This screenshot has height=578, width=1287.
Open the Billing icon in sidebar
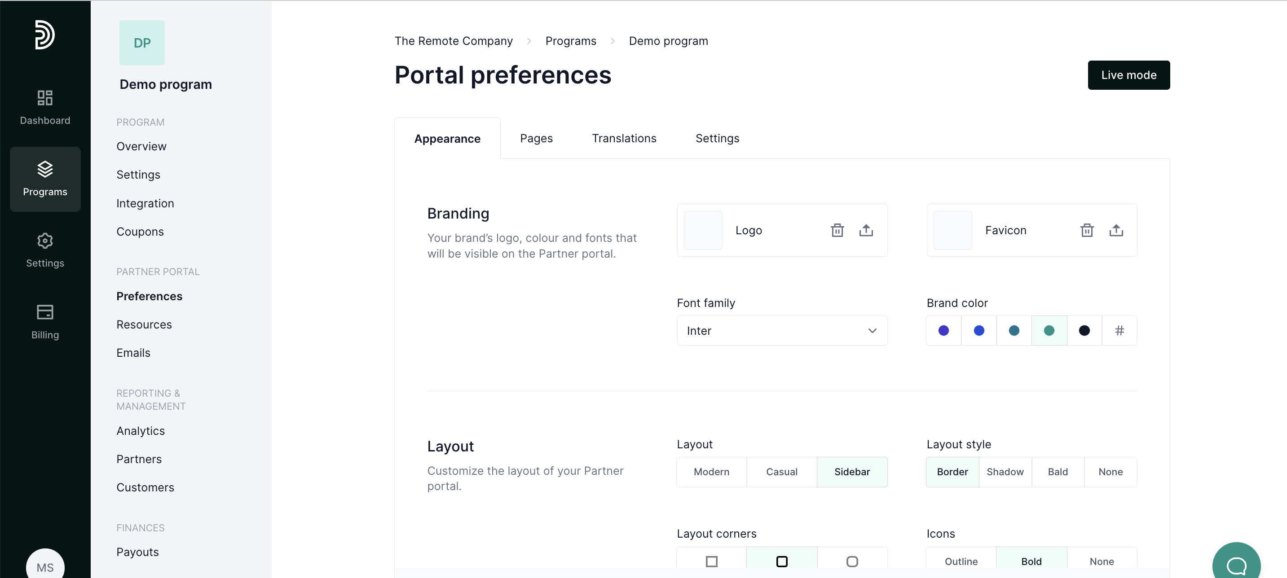(45, 312)
